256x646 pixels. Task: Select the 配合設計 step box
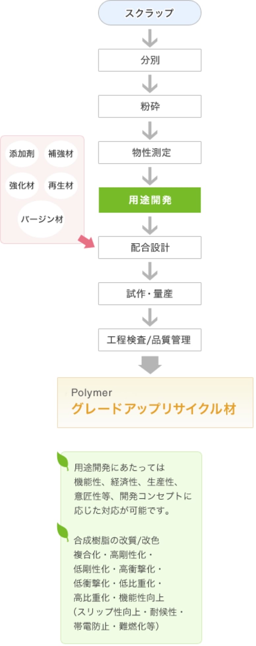point(150,247)
